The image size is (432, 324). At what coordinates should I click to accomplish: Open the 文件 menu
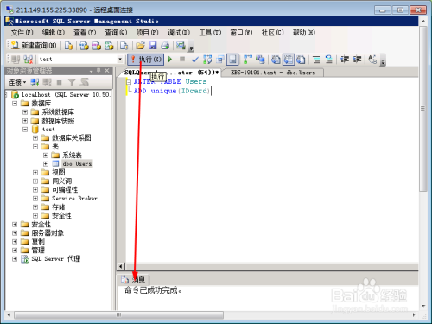(22, 33)
